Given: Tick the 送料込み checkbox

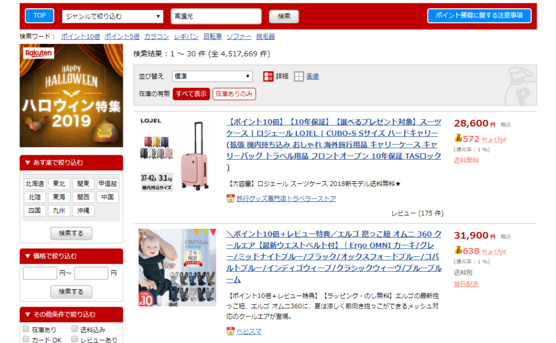Looking at the screenshot, I should [74, 329].
